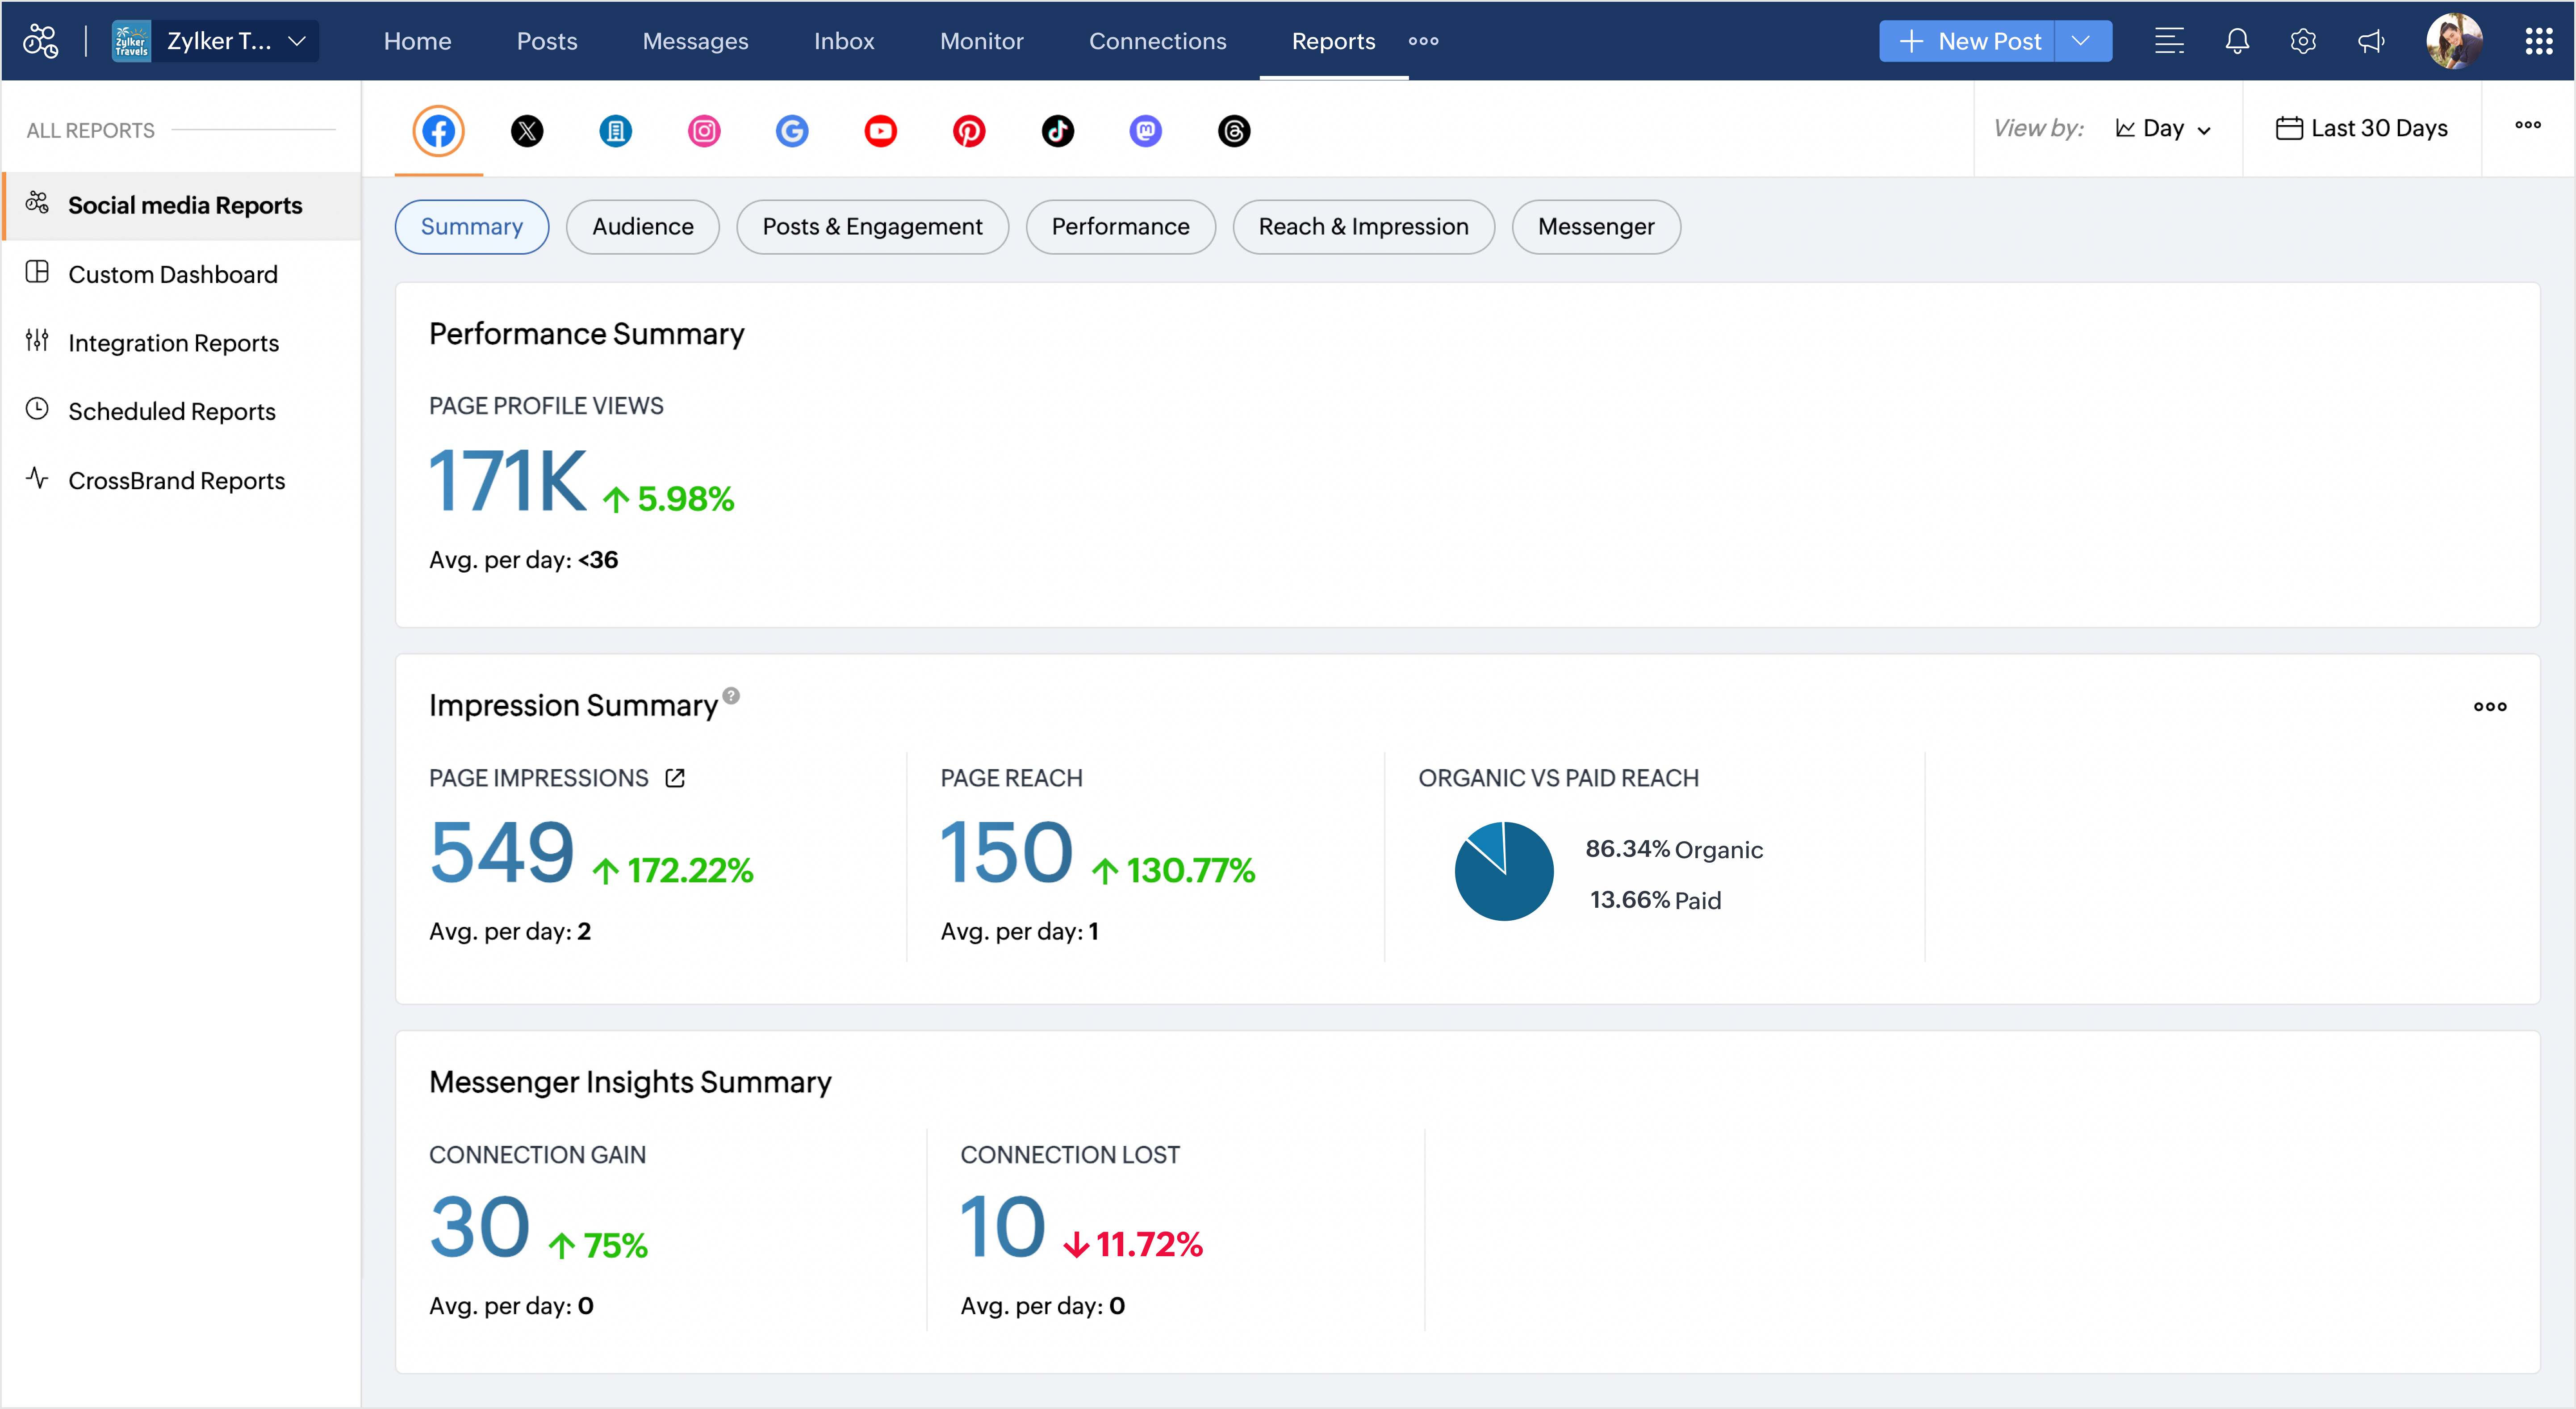Click the Impression Summary help icon
2576x1409 pixels.
coord(731,696)
